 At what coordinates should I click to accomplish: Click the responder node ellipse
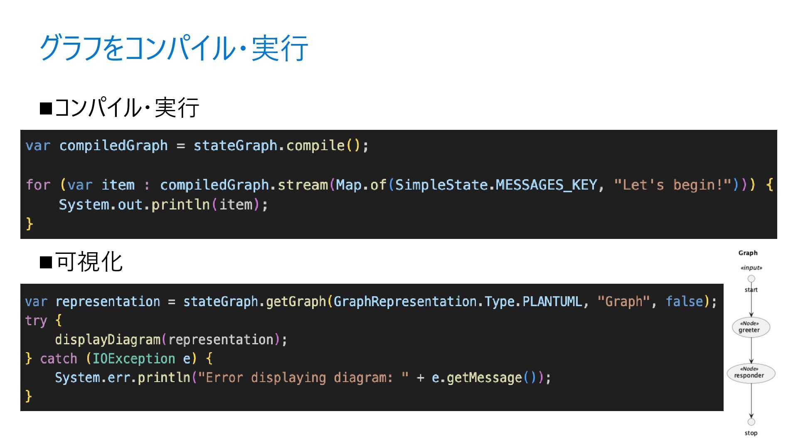(751, 373)
